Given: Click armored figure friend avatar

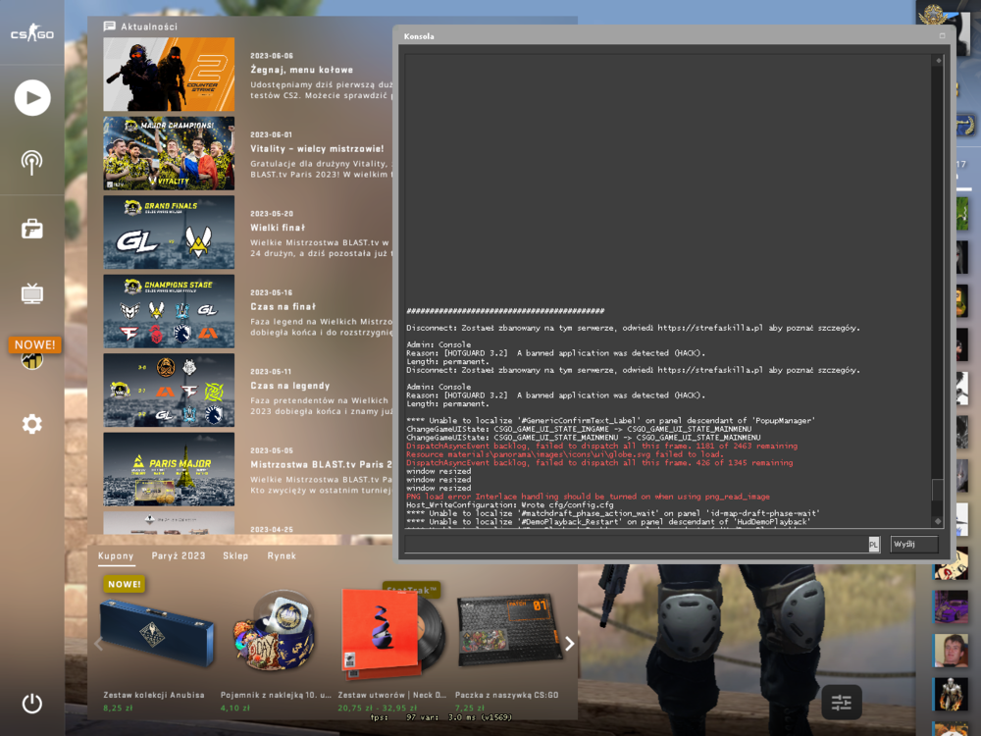Looking at the screenshot, I should [x=951, y=694].
